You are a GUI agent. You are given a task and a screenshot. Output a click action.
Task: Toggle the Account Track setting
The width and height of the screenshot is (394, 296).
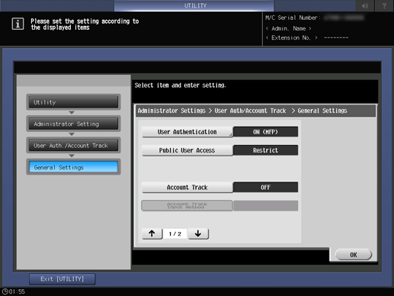pos(187,187)
